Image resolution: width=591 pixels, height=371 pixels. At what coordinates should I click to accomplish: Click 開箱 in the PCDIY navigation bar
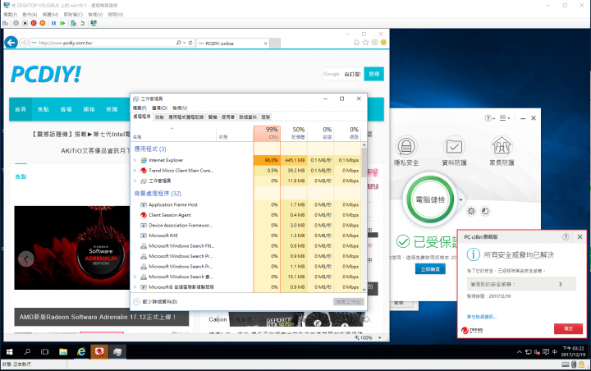point(89,109)
